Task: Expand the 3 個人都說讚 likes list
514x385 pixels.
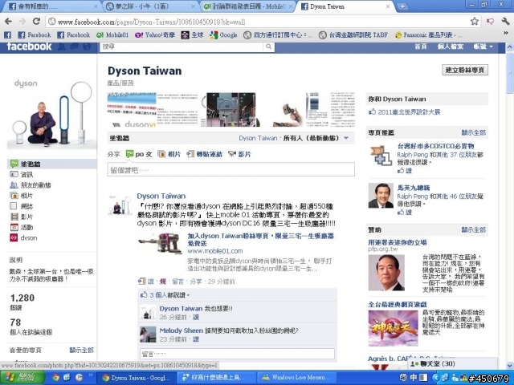Action: click(165, 295)
